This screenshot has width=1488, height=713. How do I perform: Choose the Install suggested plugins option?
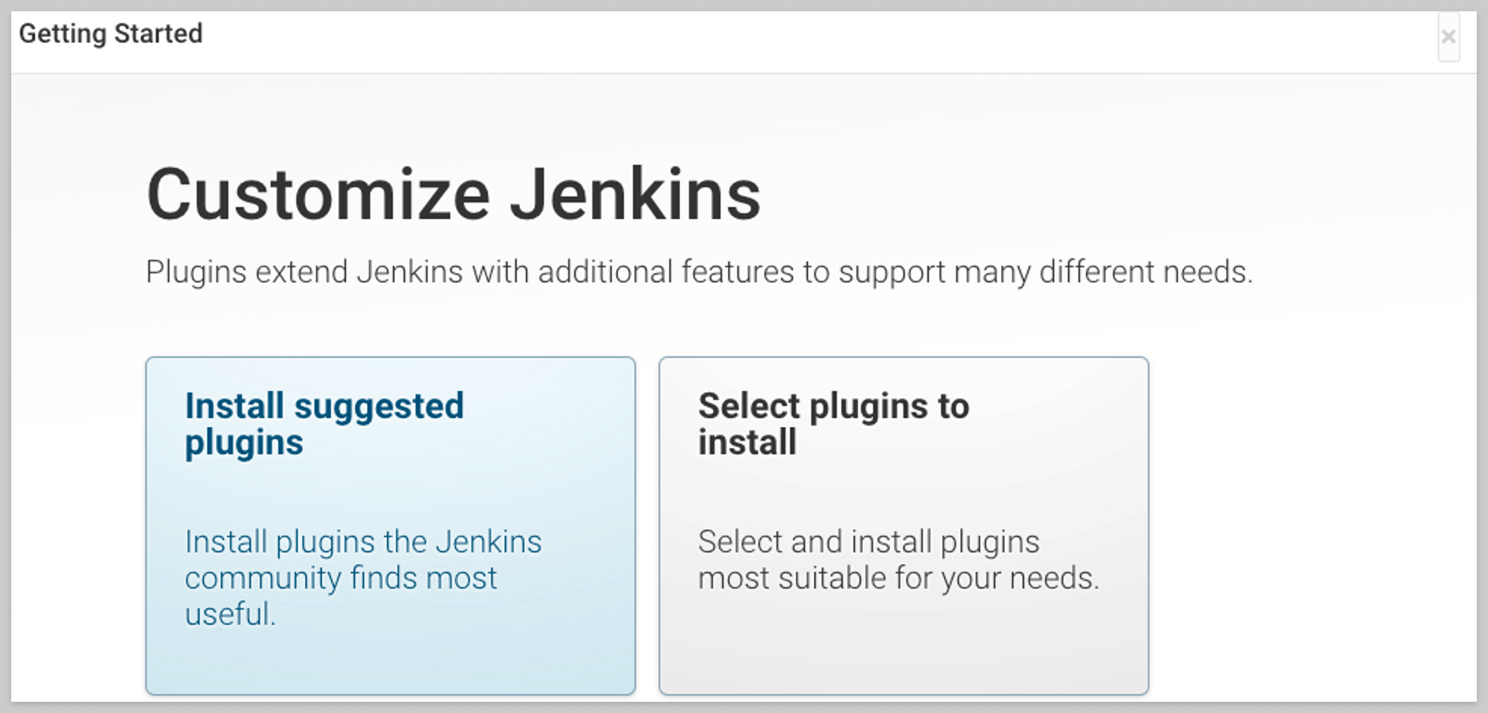tap(390, 525)
